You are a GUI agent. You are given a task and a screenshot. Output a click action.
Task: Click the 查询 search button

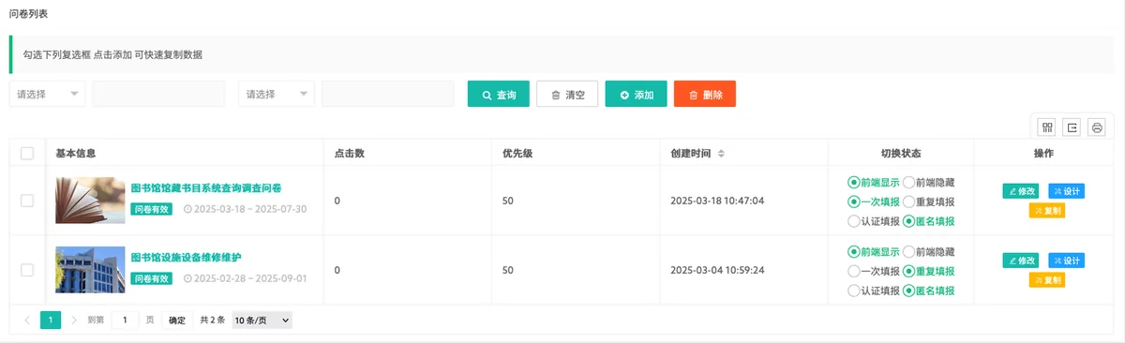[499, 95]
